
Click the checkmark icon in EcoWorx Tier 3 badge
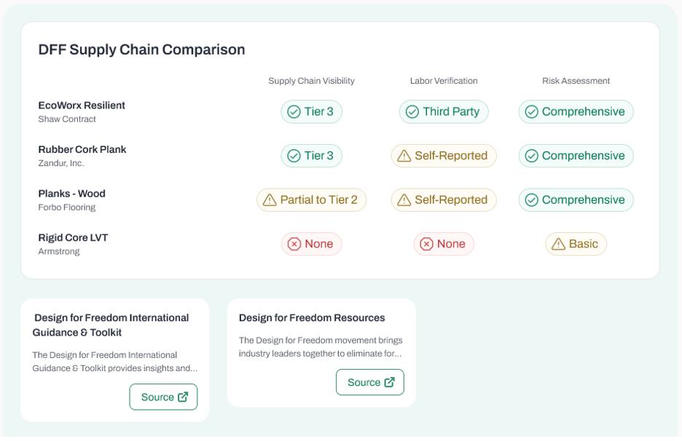[x=294, y=111]
